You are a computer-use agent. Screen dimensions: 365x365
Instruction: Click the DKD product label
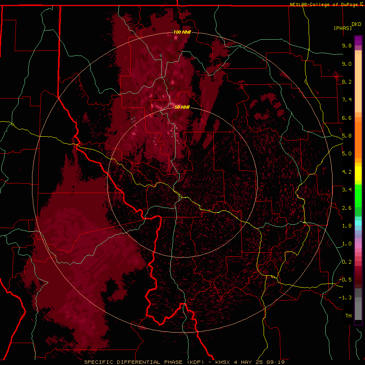[356, 24]
